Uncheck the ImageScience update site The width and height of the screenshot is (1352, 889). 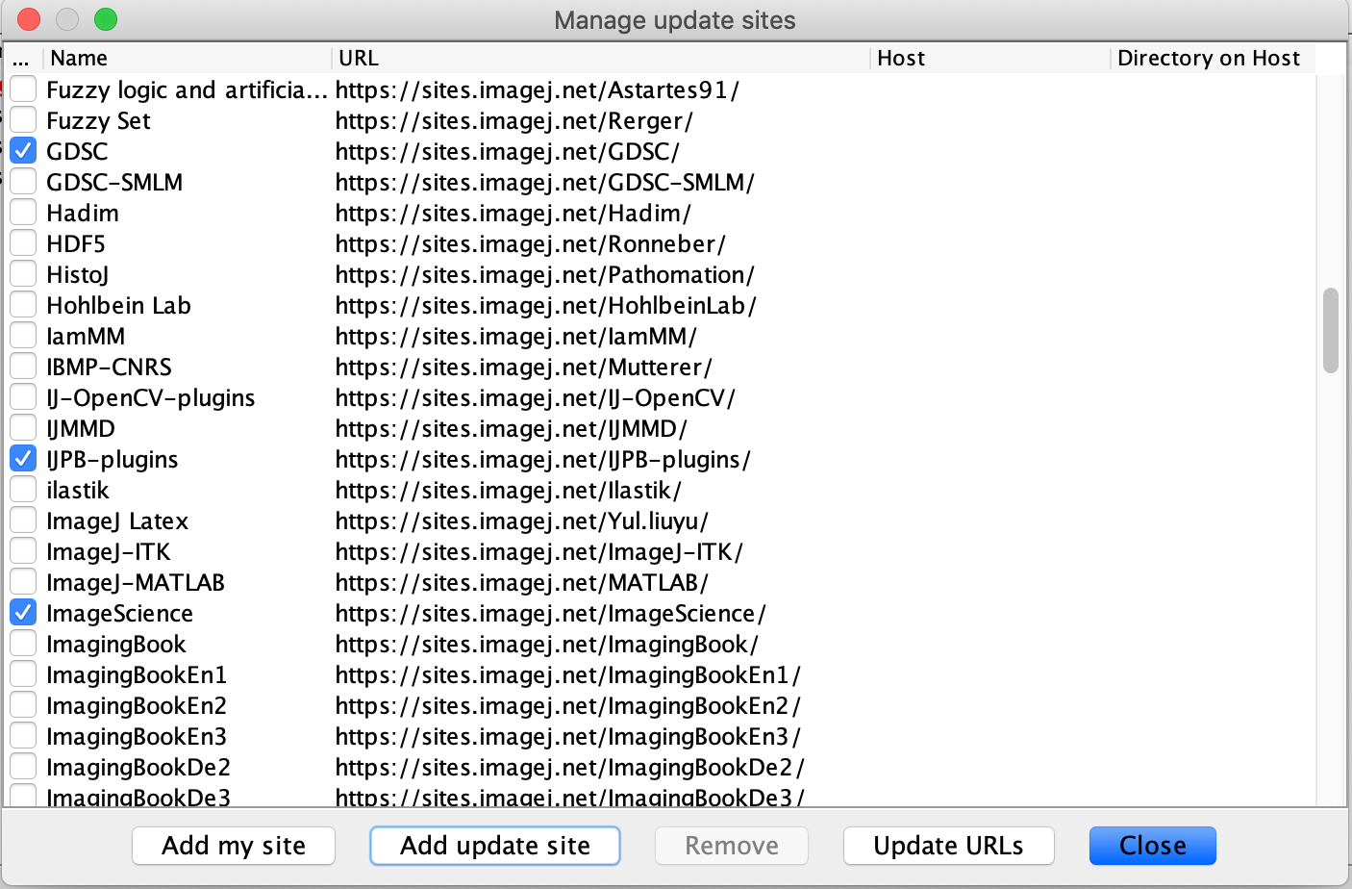coord(23,613)
